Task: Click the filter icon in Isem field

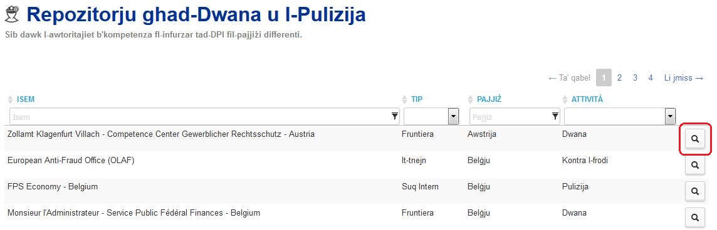Action: [x=395, y=116]
